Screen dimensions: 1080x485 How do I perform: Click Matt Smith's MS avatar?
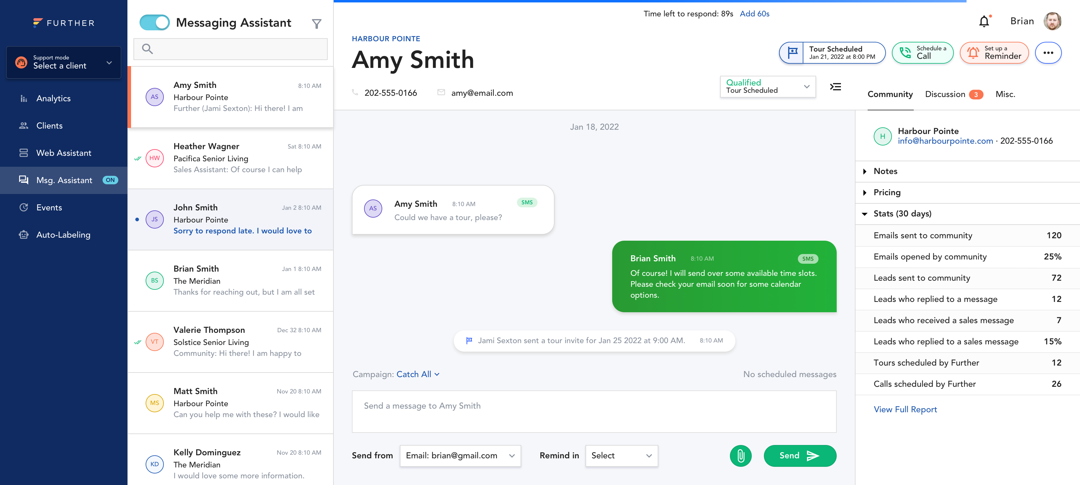click(155, 403)
